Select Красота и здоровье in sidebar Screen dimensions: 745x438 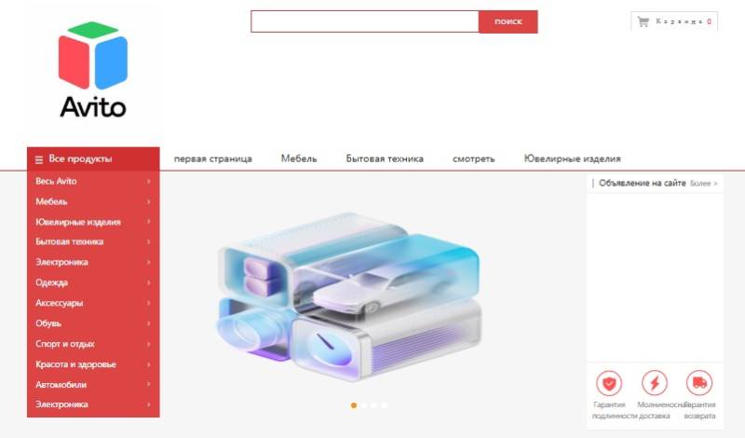coord(76,364)
